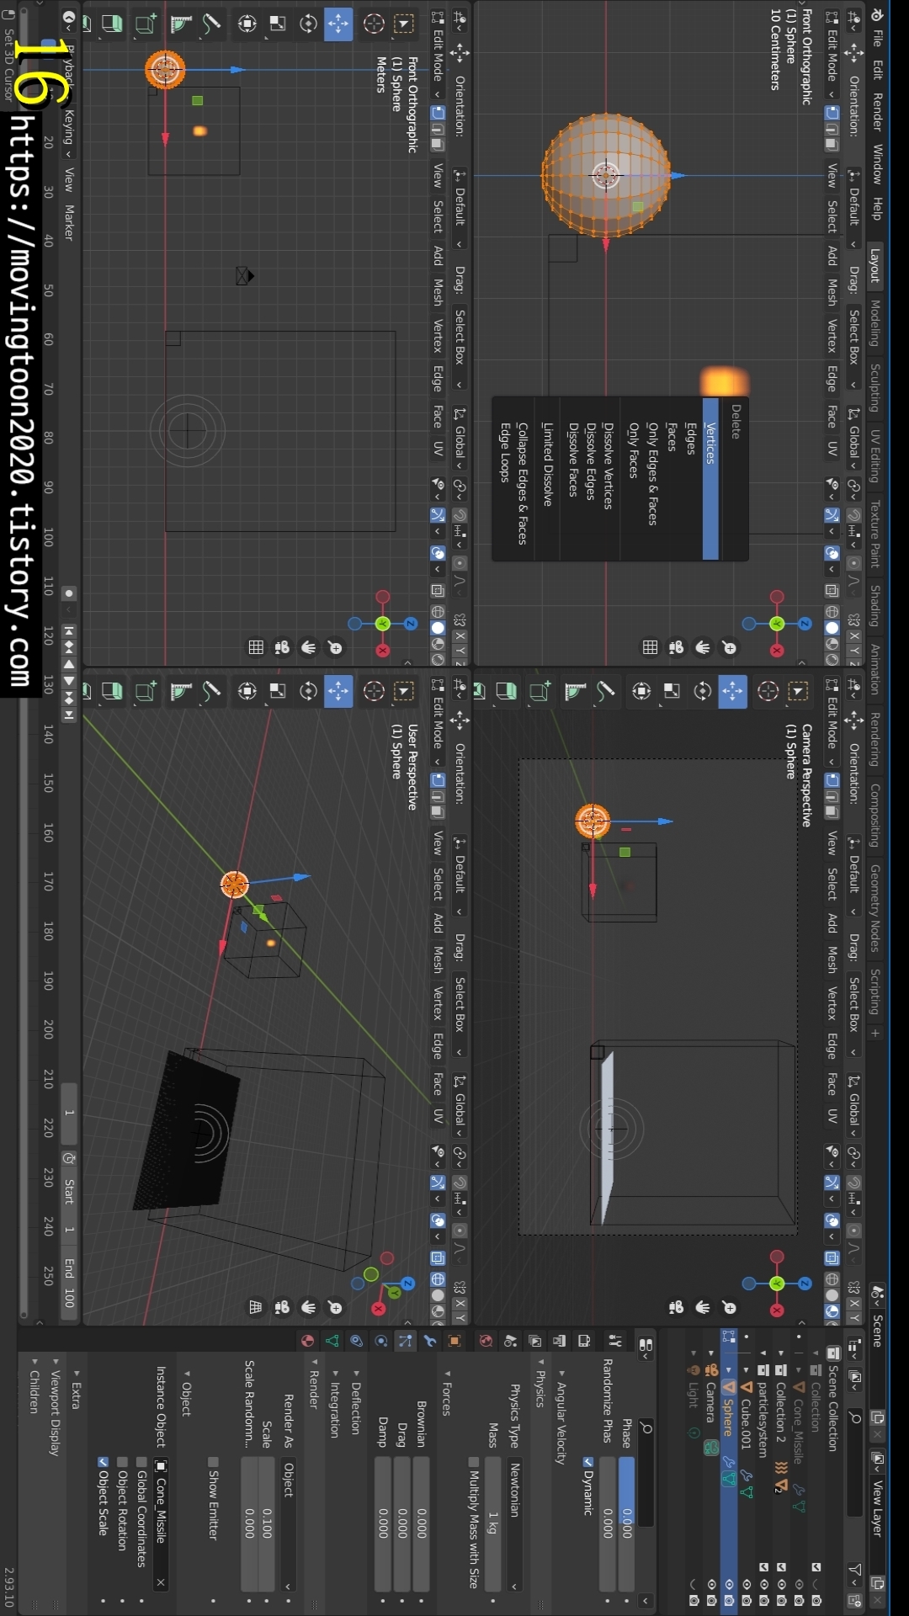Adjust the Phase slider
The image size is (909, 1616).
[626, 1524]
